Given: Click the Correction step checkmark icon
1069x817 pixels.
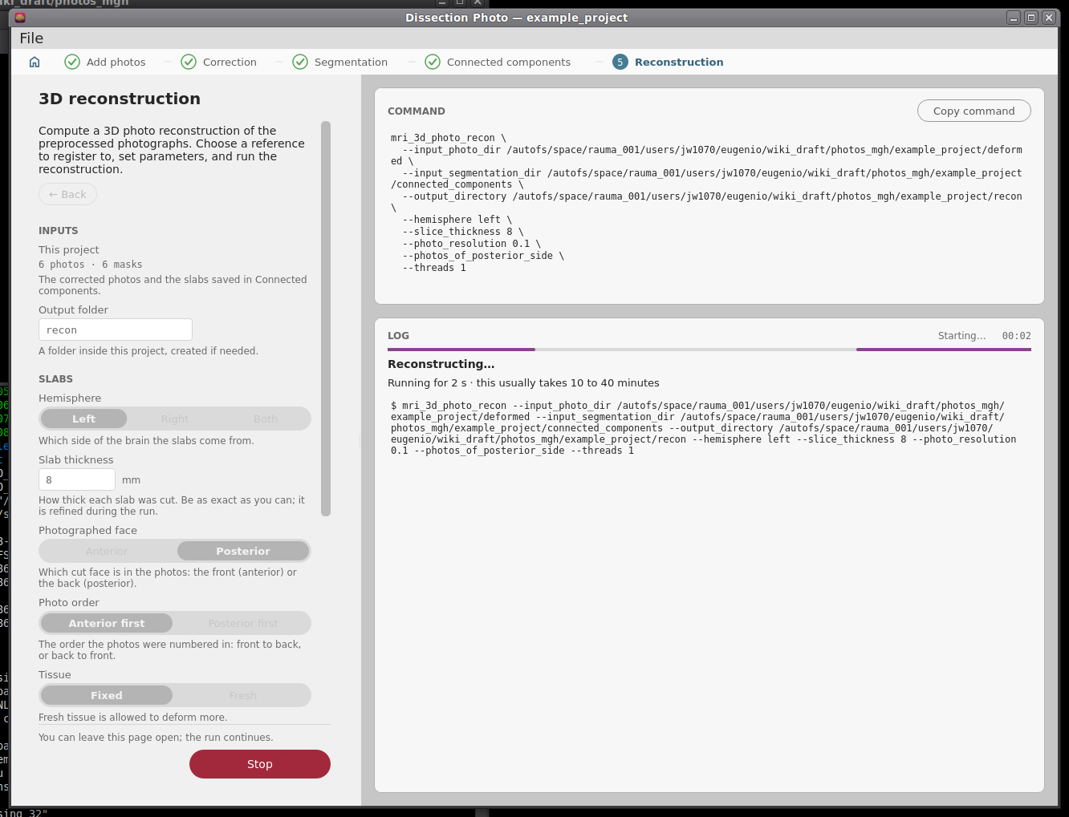Looking at the screenshot, I should pyautogui.click(x=189, y=62).
